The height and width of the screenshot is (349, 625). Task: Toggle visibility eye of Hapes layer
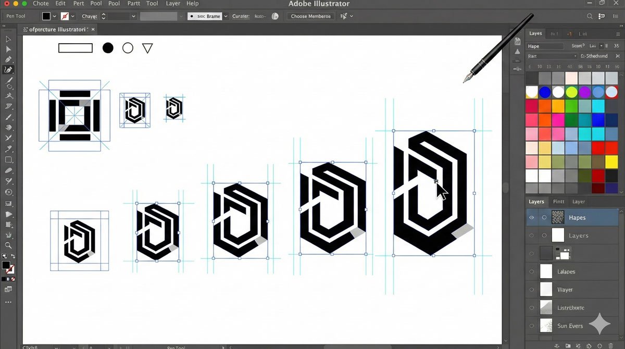point(532,218)
